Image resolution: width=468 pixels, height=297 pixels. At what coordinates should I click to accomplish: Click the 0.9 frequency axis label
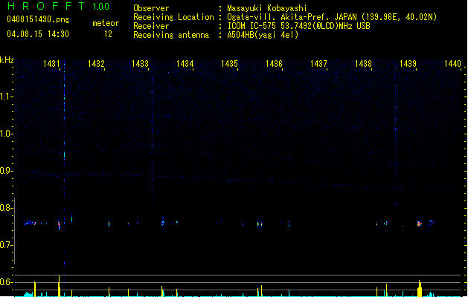(6, 171)
